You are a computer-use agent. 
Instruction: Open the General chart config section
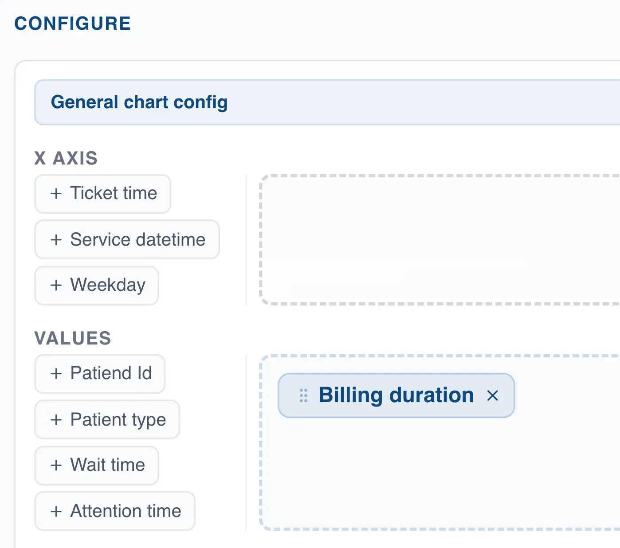[140, 102]
